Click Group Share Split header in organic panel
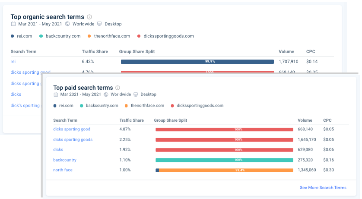362x199 pixels. pyautogui.click(x=137, y=51)
